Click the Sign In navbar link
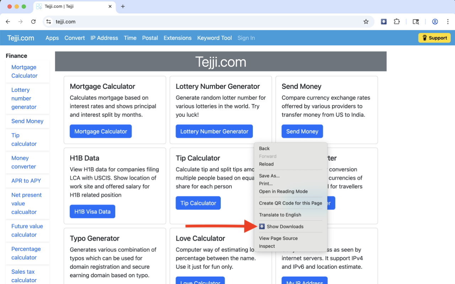 click(246, 38)
